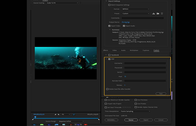This screenshot has height=126, width=196.
Task: Click the FTP Password field
Action: (145, 68)
